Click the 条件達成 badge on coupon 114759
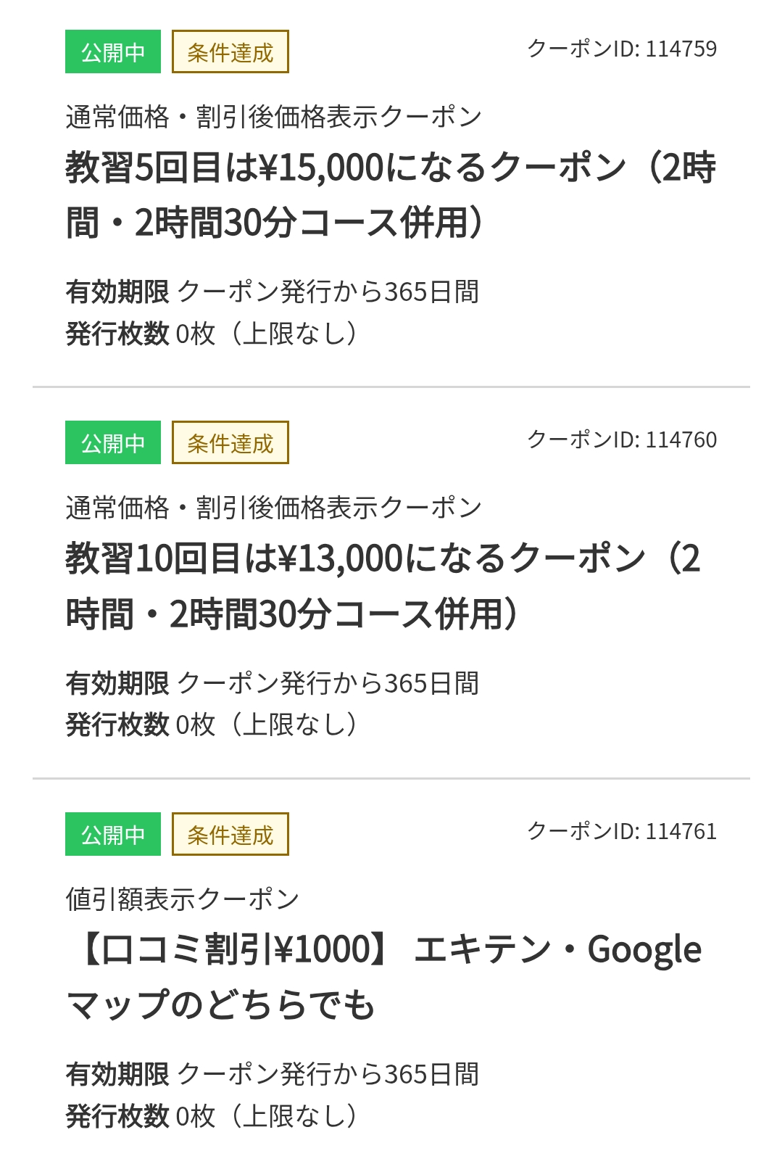Image resolution: width=777 pixels, height=1164 pixels. (x=230, y=52)
